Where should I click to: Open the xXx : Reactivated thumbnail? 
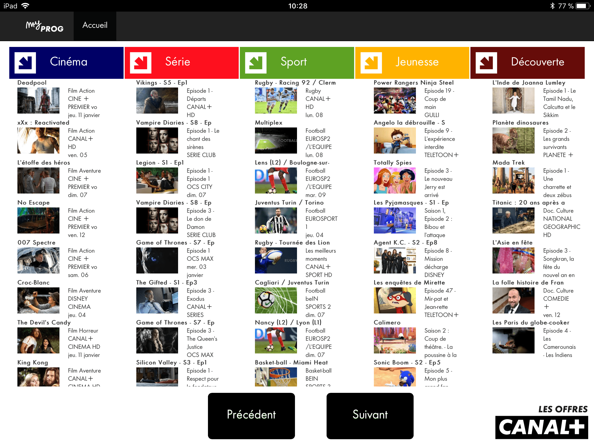point(38,141)
